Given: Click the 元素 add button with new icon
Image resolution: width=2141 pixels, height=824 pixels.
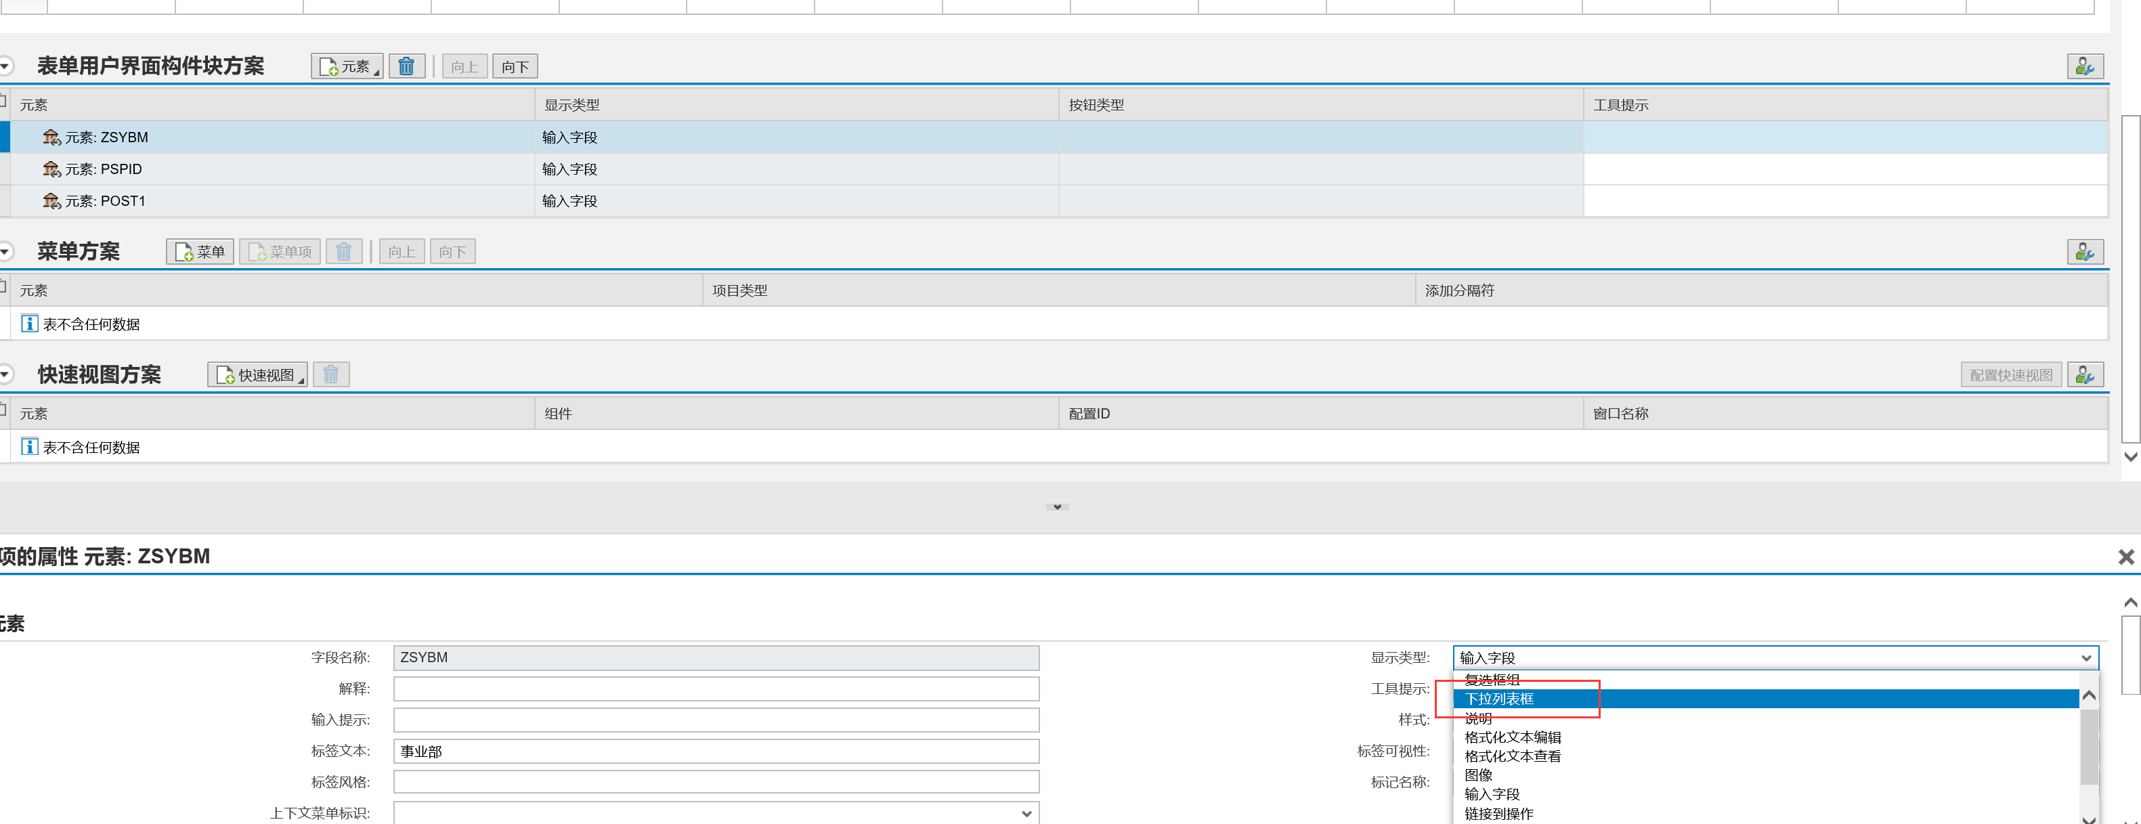Looking at the screenshot, I should tap(347, 66).
